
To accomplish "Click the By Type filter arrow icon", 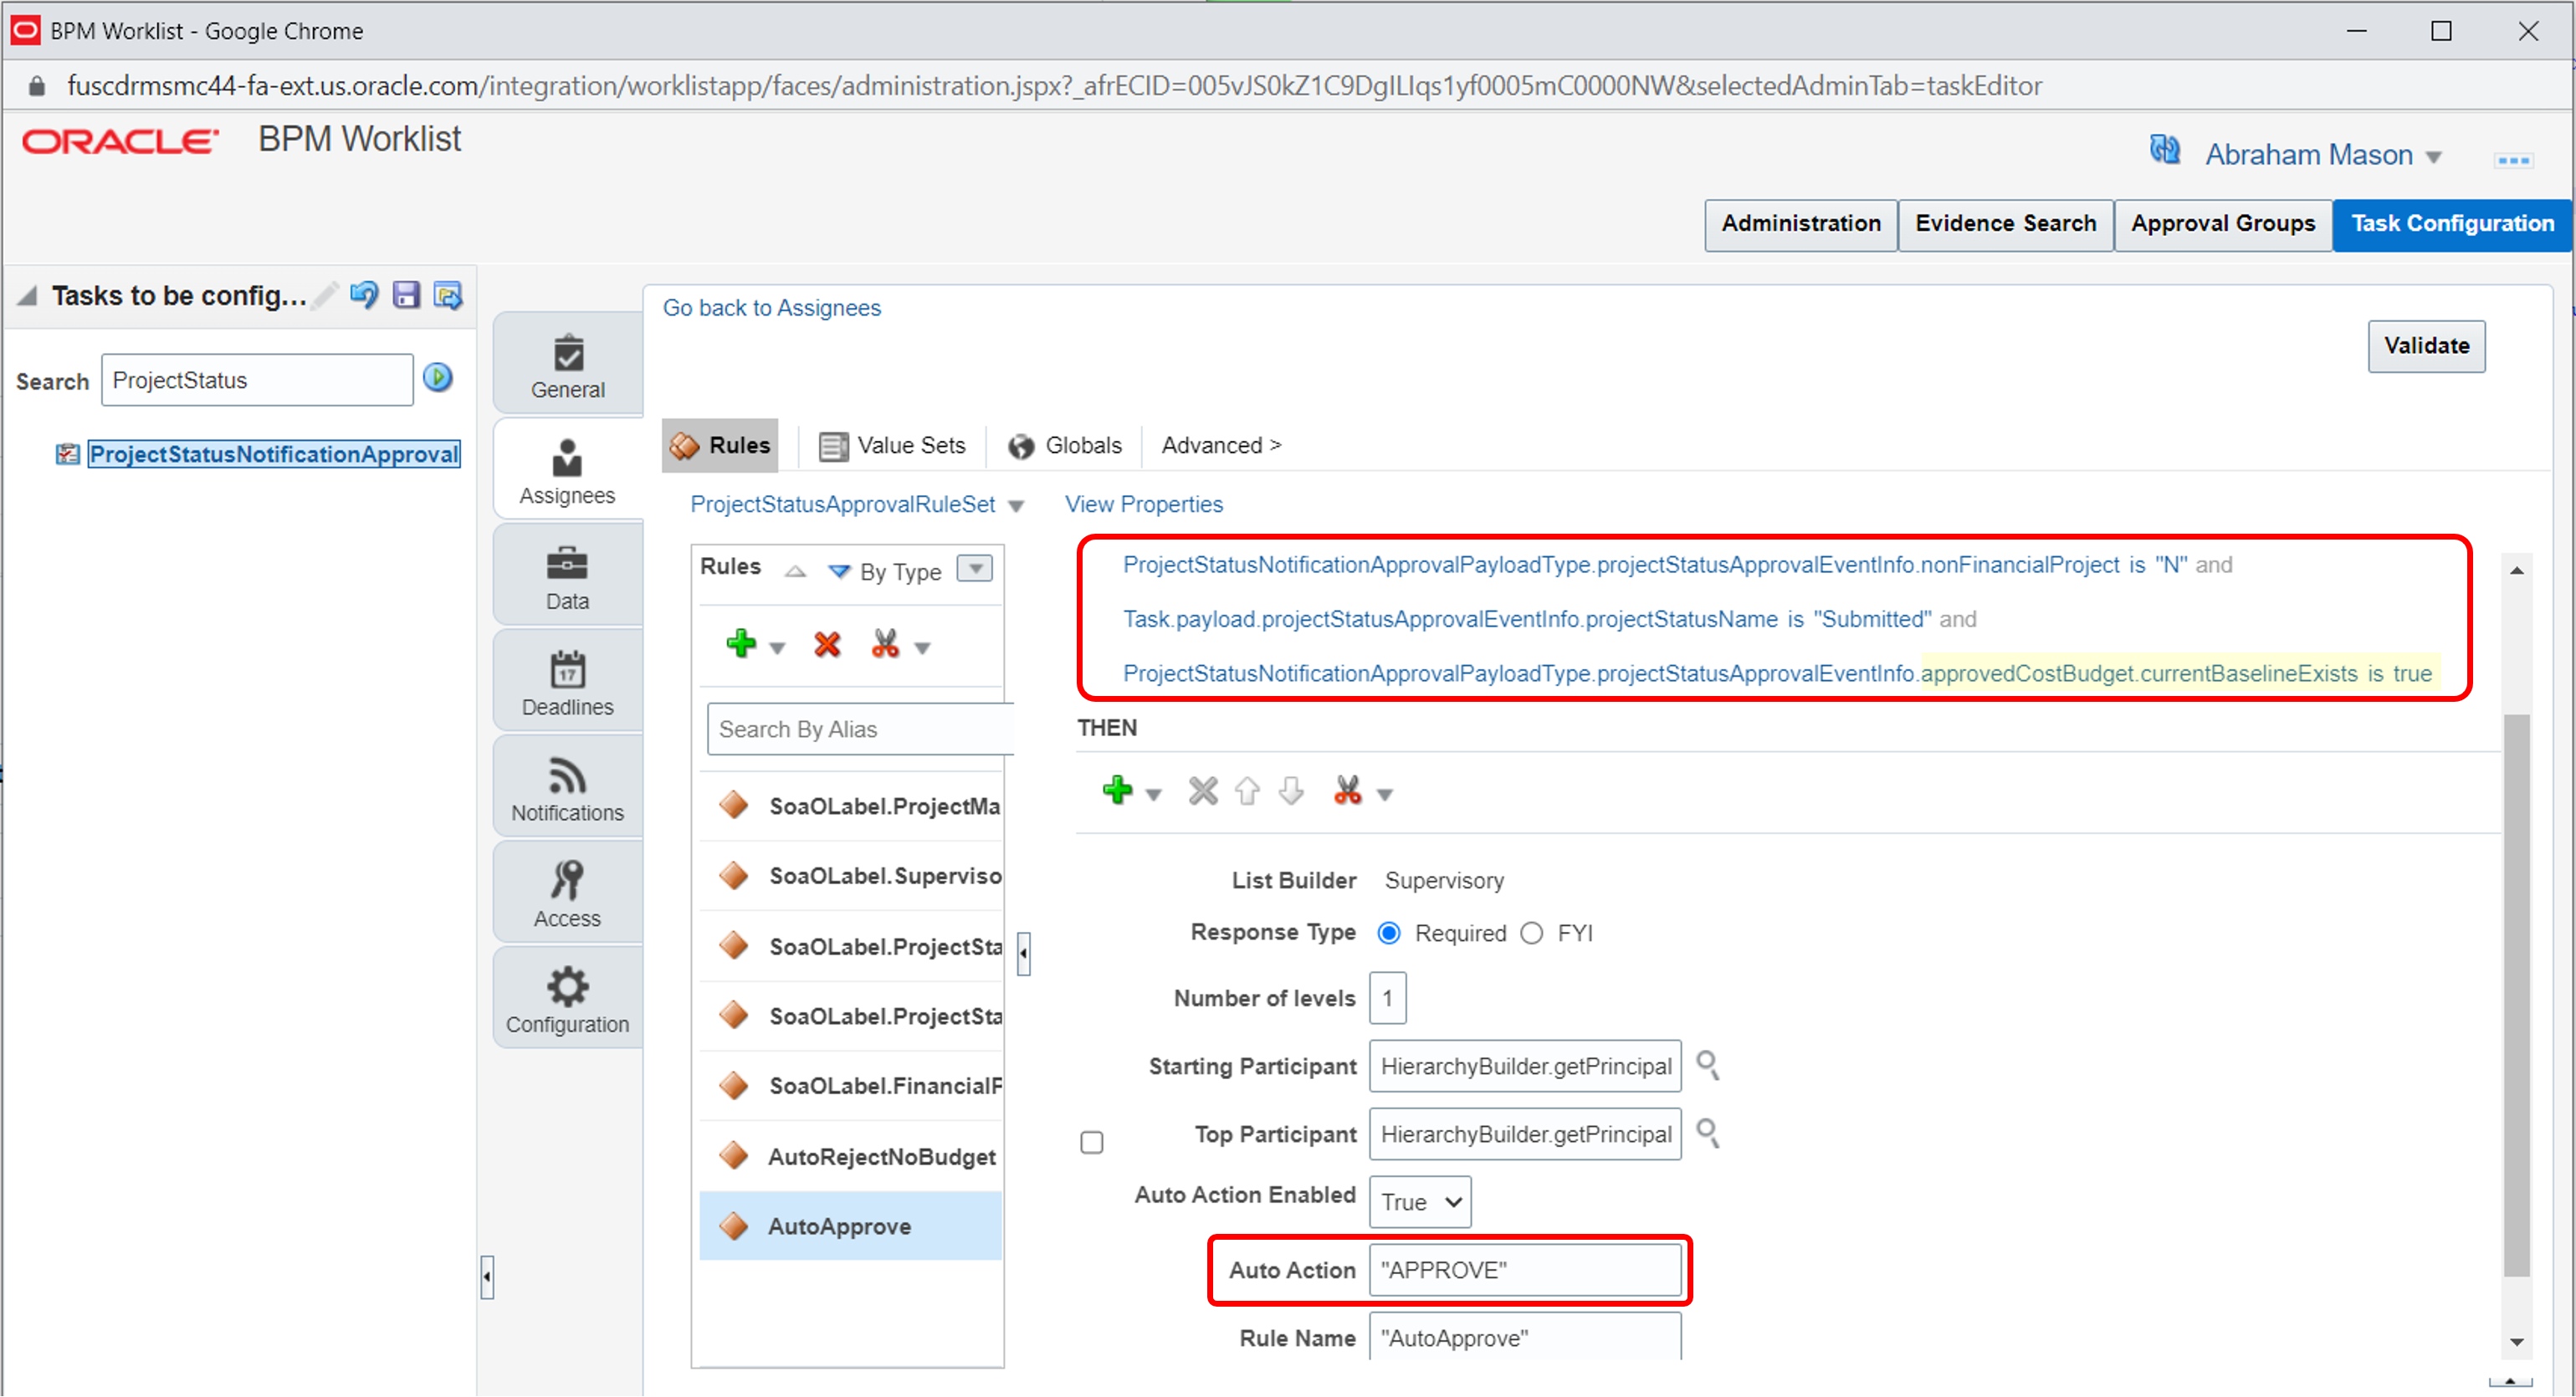I will click(840, 572).
